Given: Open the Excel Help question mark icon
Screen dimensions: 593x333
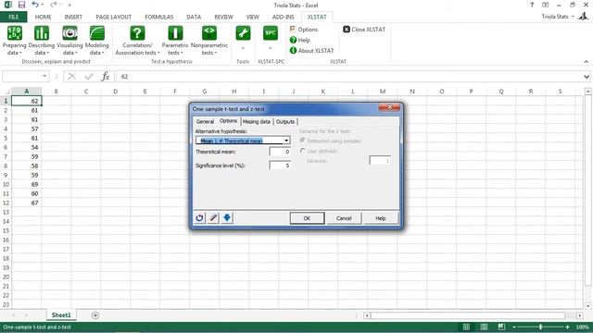Looking at the screenshot, I should point(532,5).
